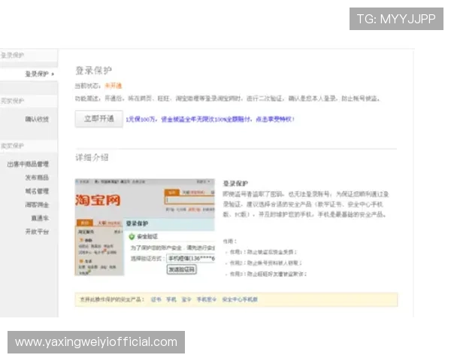Click the large 登录保护 page title

coord(93,70)
